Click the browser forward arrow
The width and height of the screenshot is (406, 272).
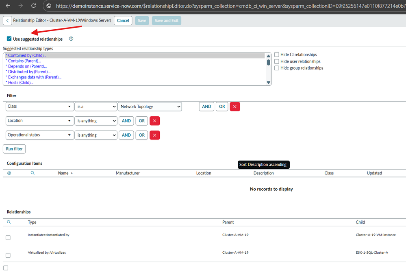pyautogui.click(x=21, y=6)
